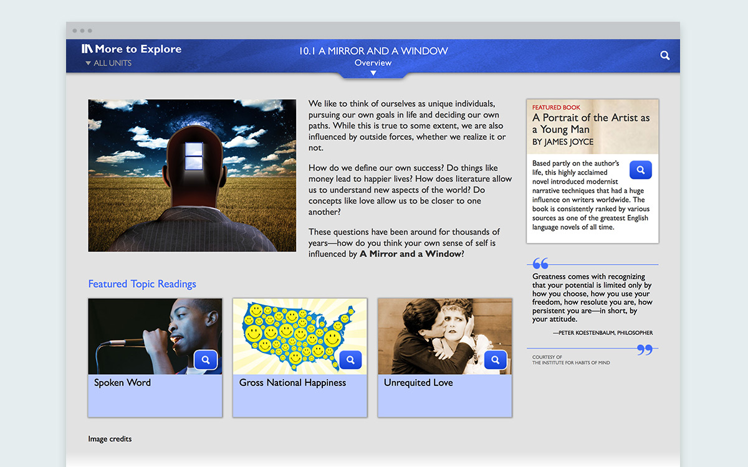This screenshot has width=748, height=467.
Task: Click the Featured Topic Readings heading
Action: tap(142, 284)
